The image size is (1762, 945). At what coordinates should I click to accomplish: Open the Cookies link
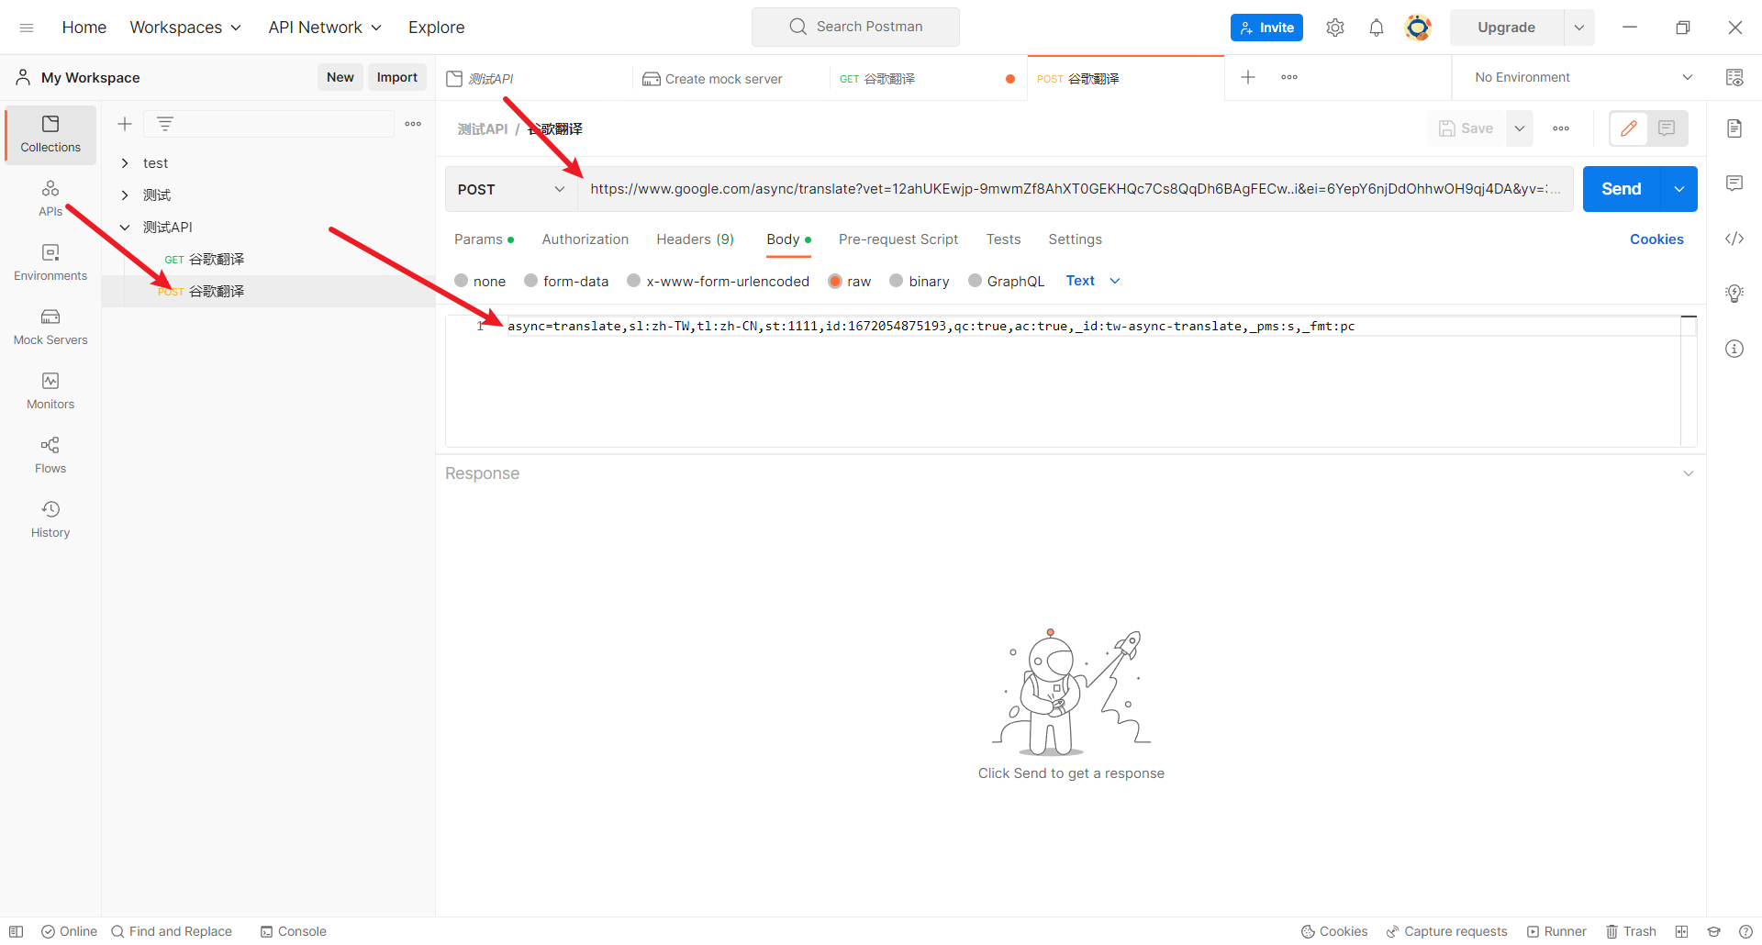(1656, 239)
